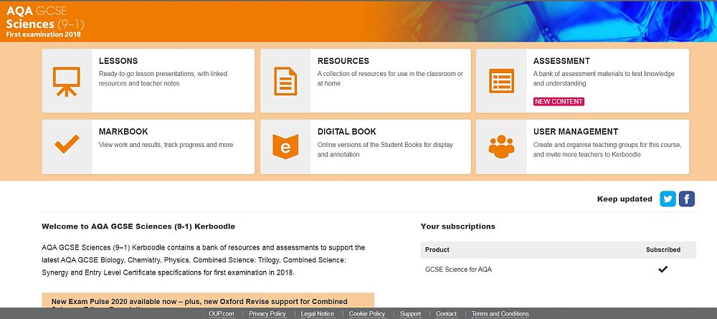
Task: Click the AQA GCSE Sciences header logo
Action: (x=45, y=19)
